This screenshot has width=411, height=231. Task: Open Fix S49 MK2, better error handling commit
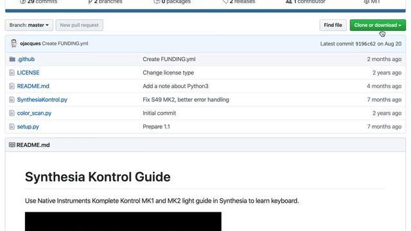[186, 99]
